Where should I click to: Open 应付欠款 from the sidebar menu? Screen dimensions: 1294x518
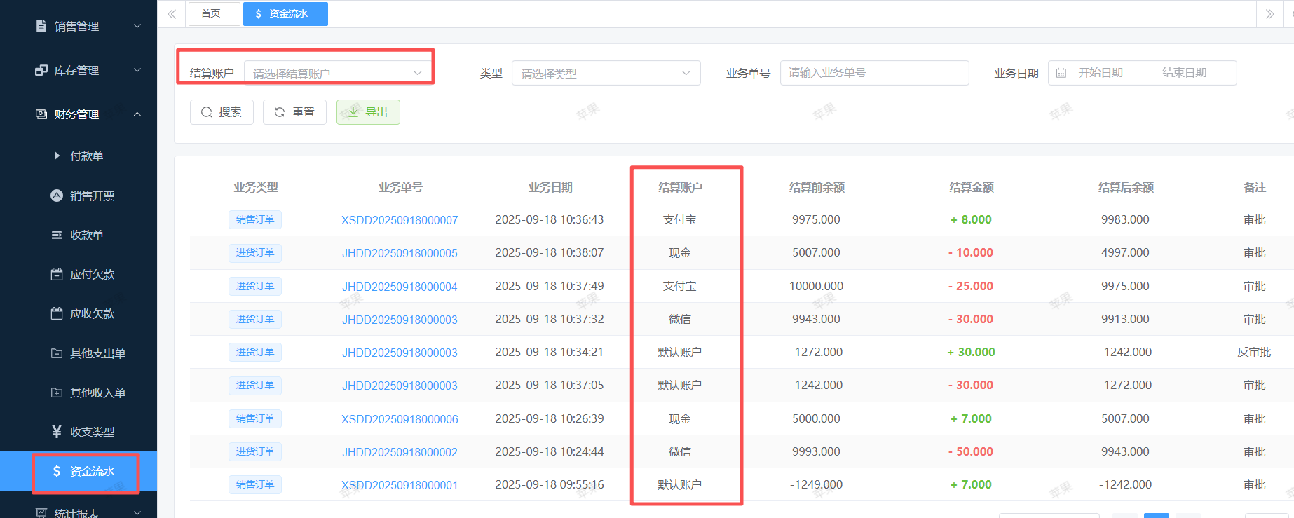point(92,274)
